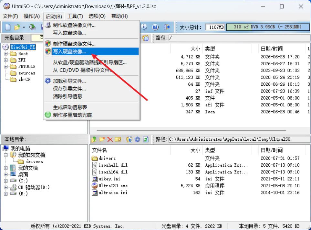The width and height of the screenshot is (311, 230).
Task: Toggle 生成启动信息表 menu option
Action: [x=91, y=107]
